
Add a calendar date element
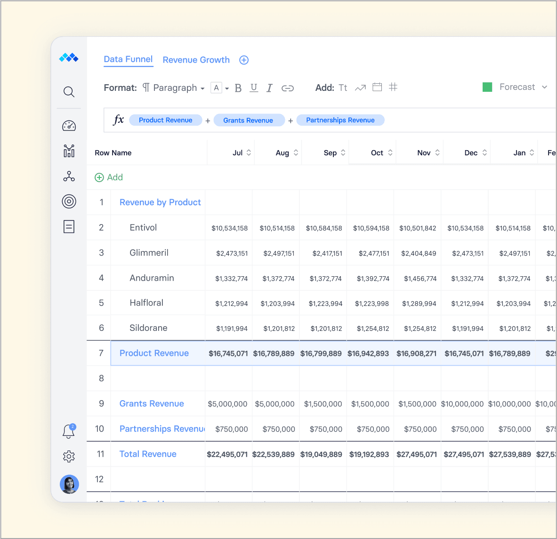(377, 87)
